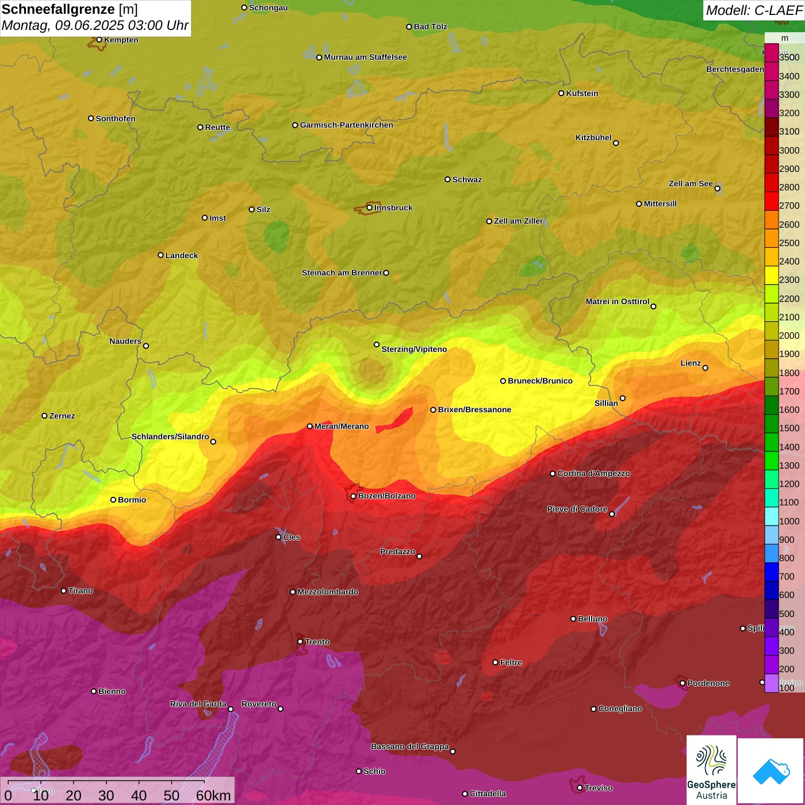Click the legend value 200

[x=787, y=669]
